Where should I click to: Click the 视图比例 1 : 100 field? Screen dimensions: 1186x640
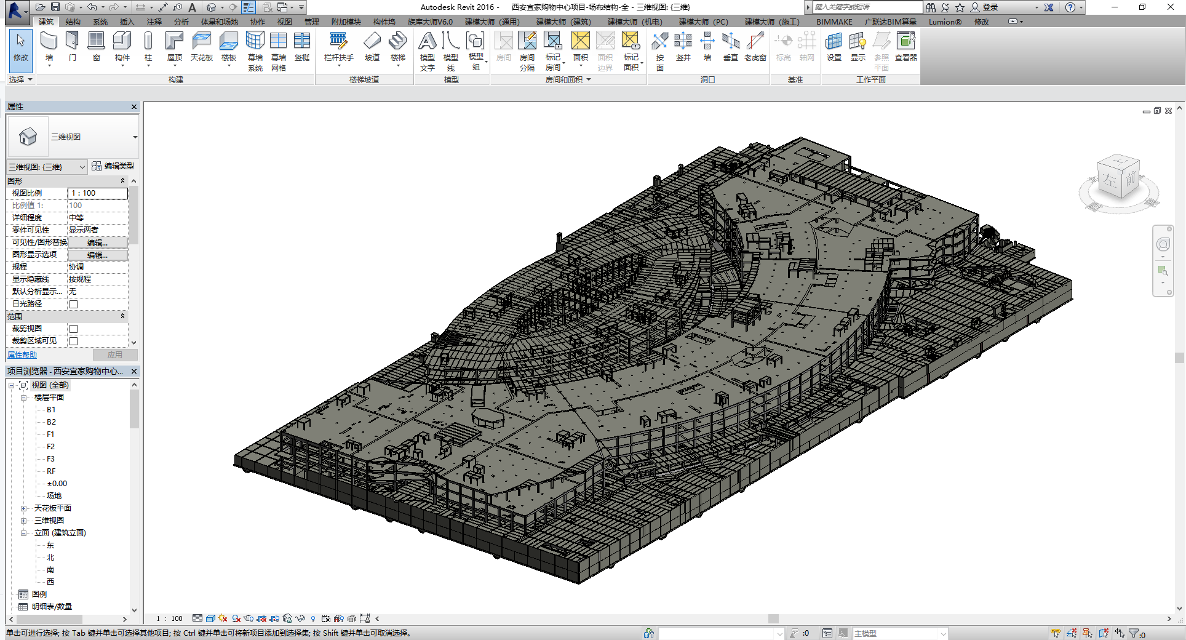tap(98, 193)
